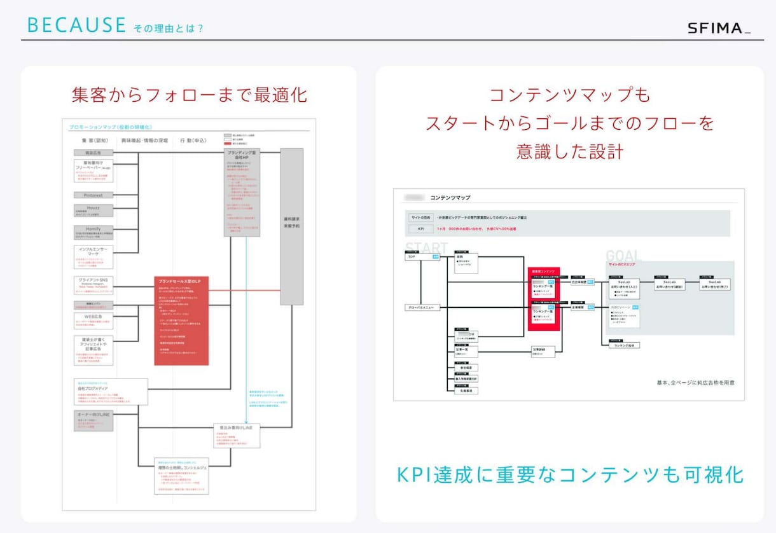Image resolution: width=776 pixels, height=533 pixels.
Task: Select the Homify box in promotion map
Action: (94, 232)
